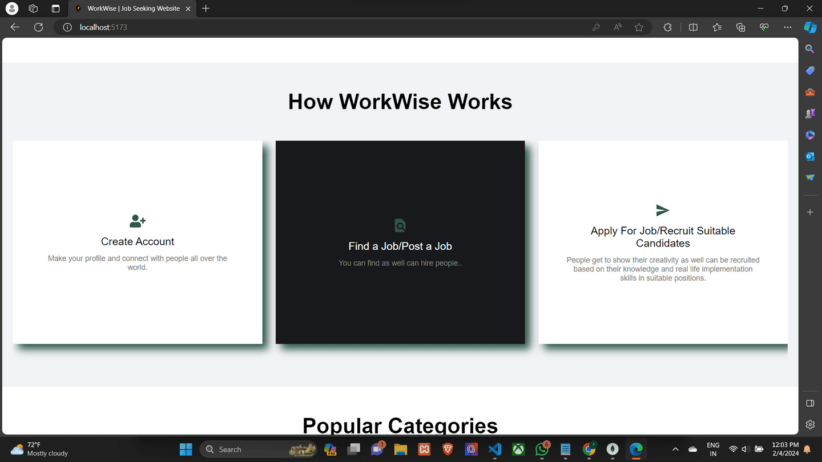Viewport: 822px width, 462px height.
Task: Click the 'Make your profile and connect' description
Action: click(138, 262)
